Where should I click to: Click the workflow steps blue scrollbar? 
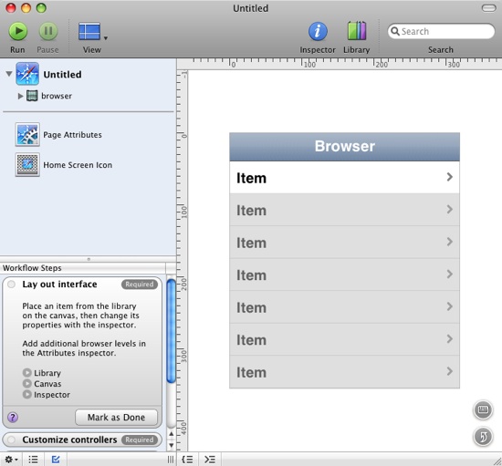coord(172,331)
